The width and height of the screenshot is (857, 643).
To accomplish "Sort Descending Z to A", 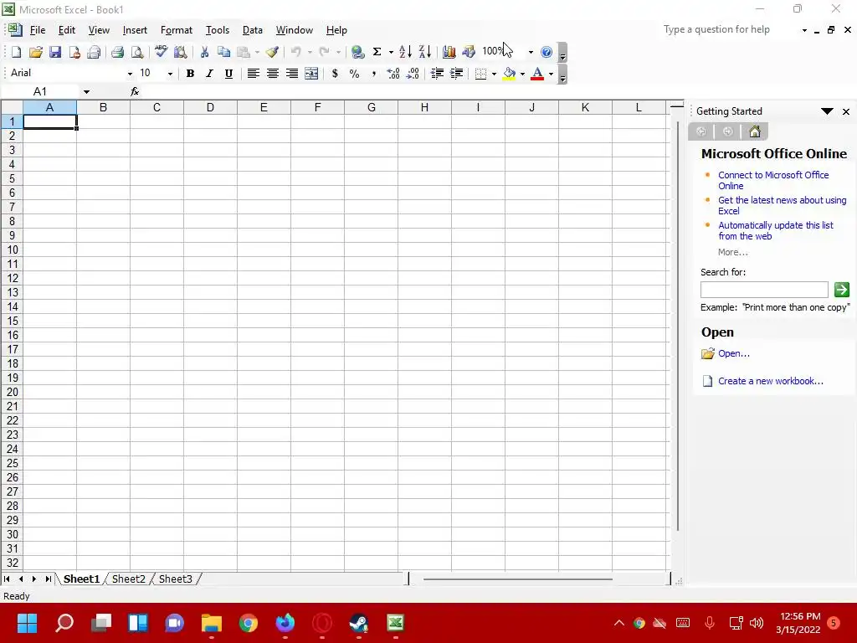I will (x=424, y=52).
